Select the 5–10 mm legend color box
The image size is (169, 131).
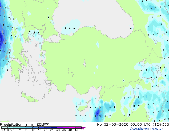click(29, 128)
